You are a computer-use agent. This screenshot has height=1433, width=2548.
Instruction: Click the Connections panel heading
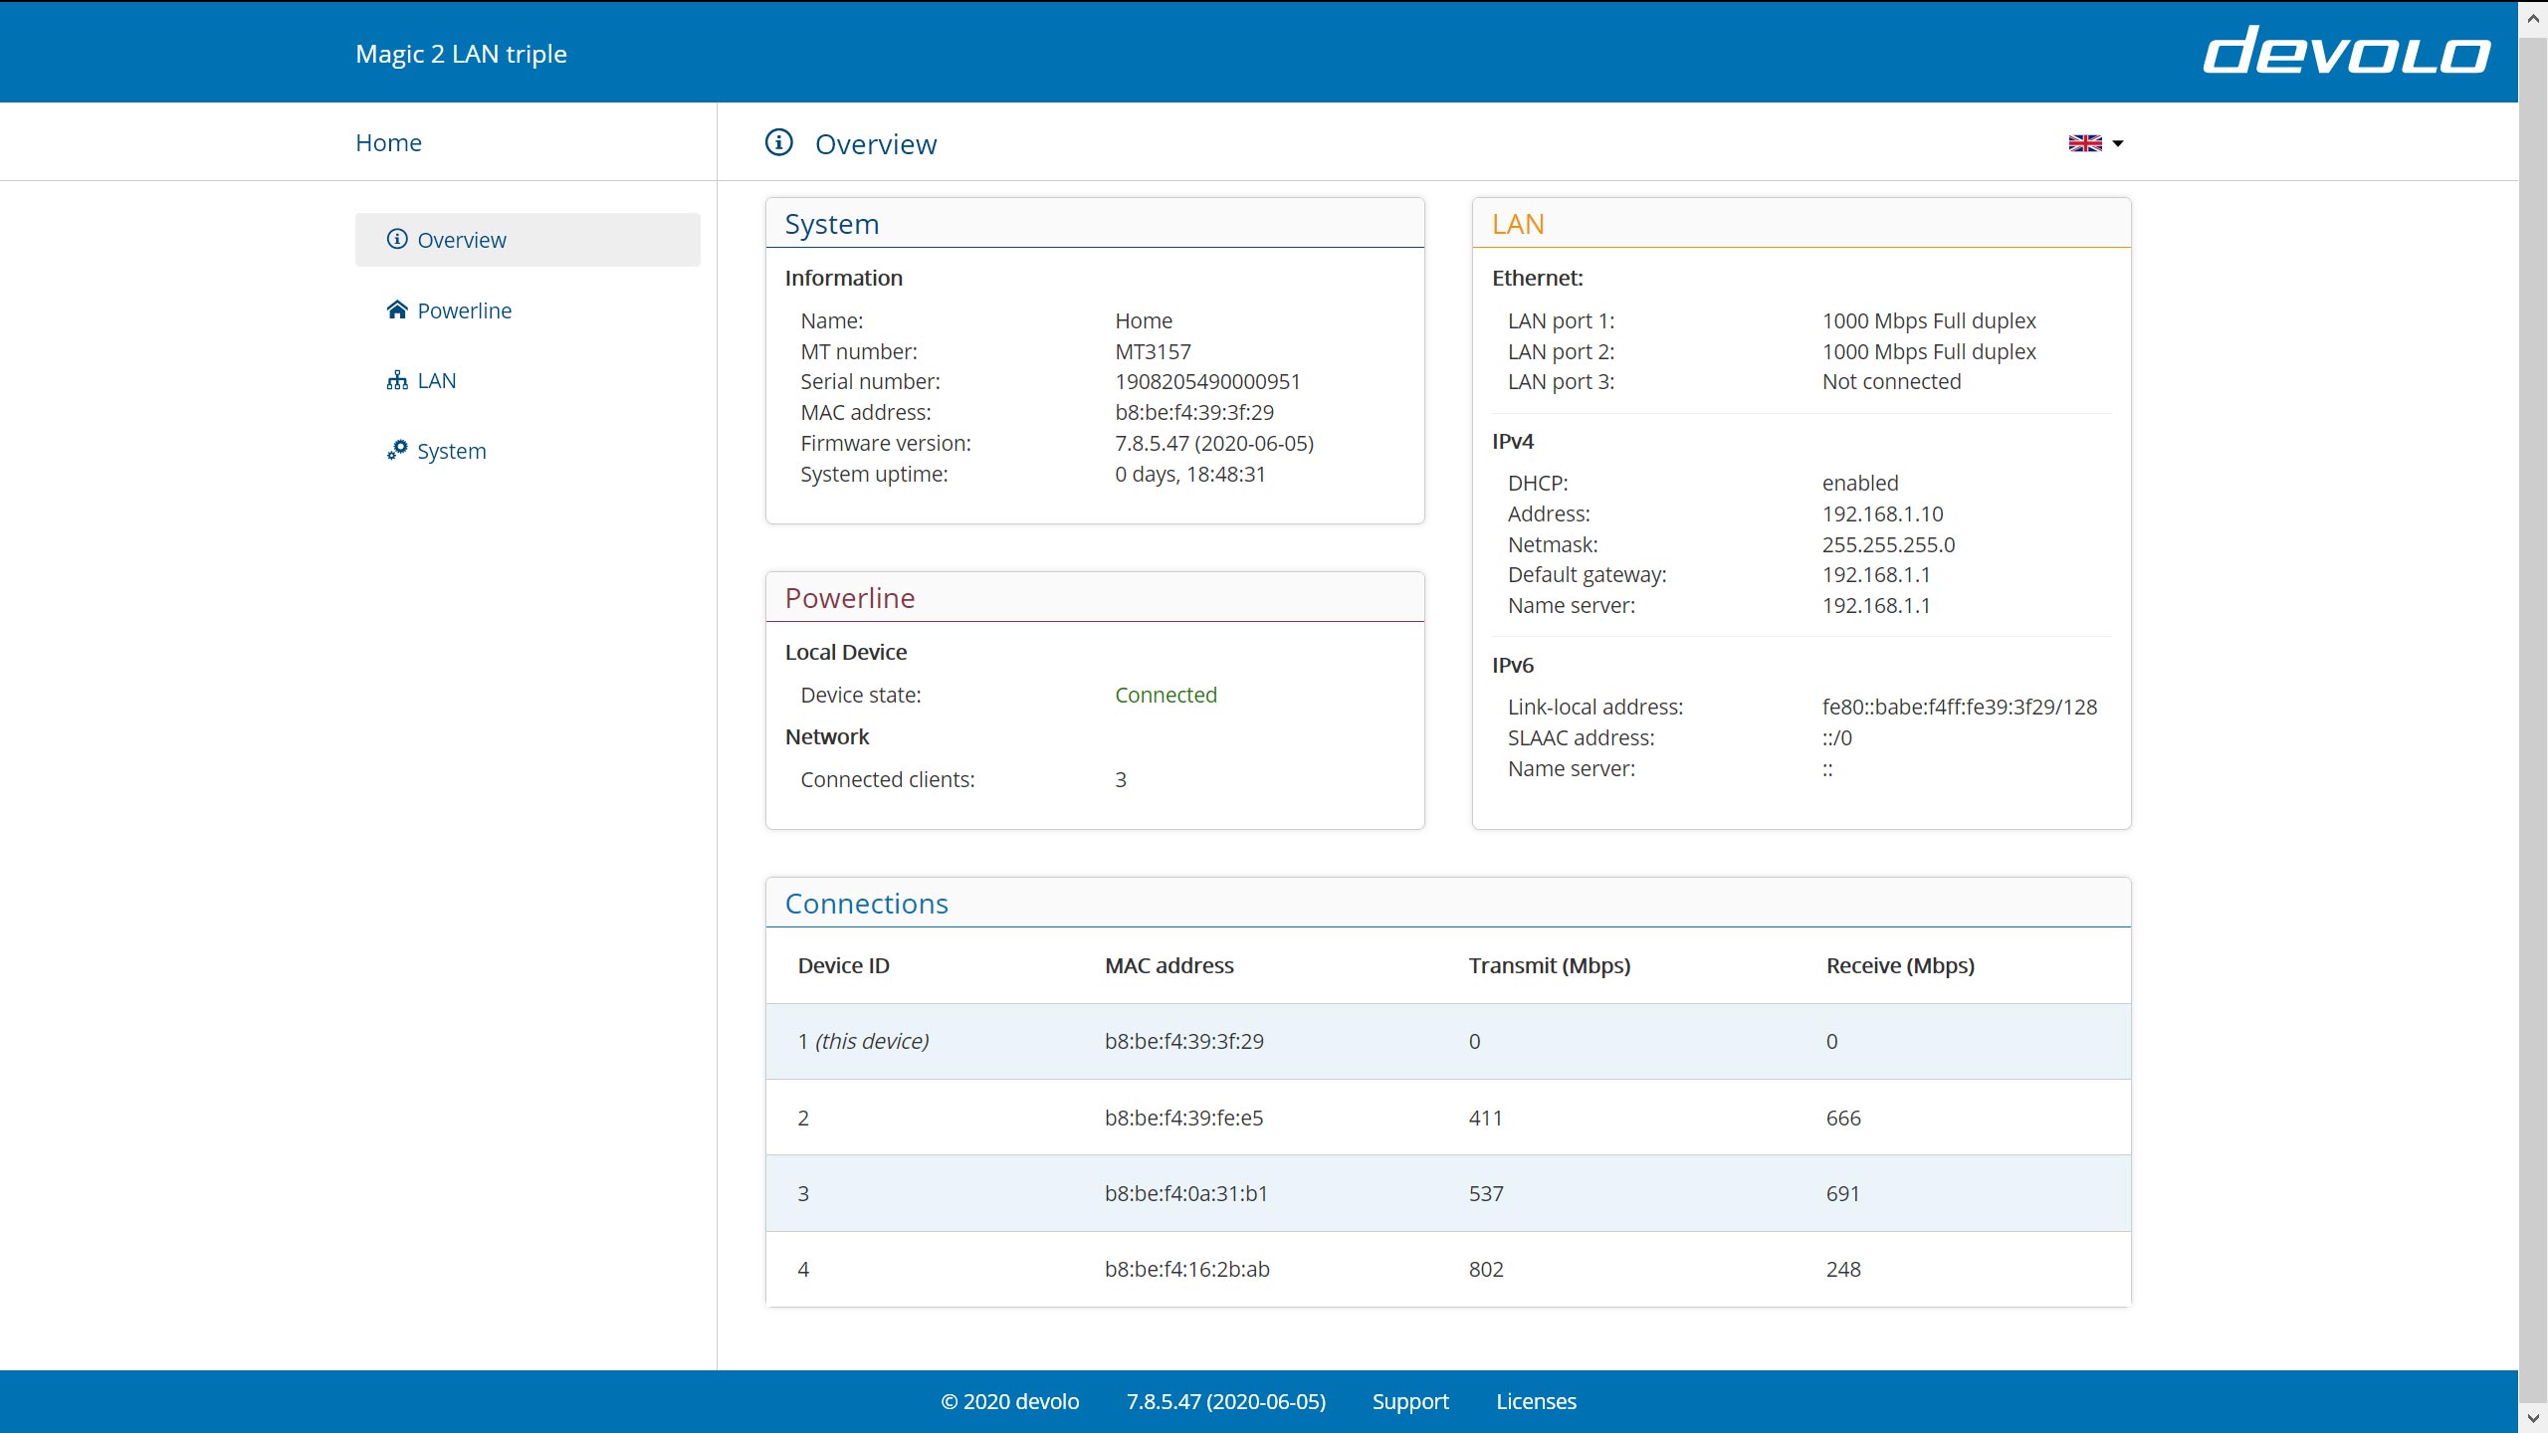click(867, 904)
